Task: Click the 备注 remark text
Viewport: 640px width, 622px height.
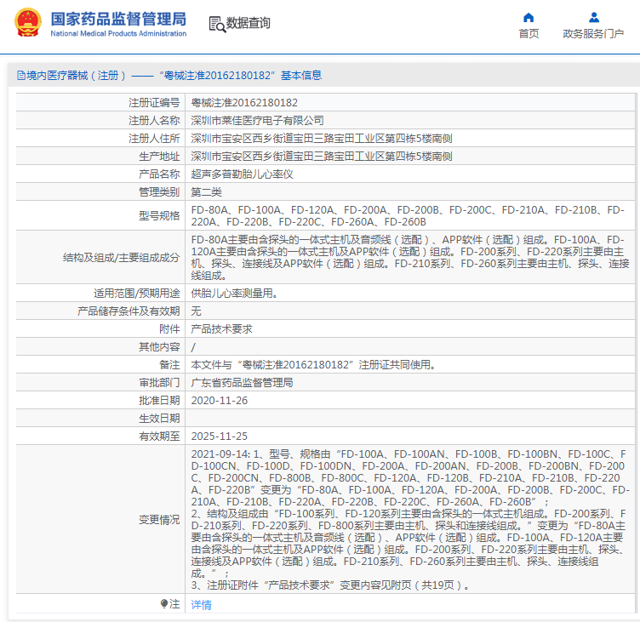Action: [x=313, y=365]
